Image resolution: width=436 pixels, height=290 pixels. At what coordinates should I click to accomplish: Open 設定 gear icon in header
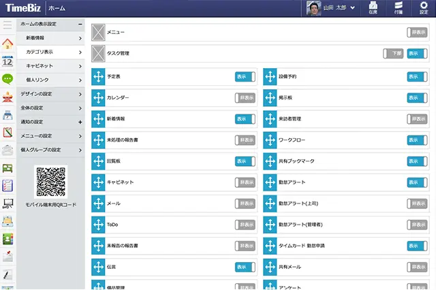[424, 8]
